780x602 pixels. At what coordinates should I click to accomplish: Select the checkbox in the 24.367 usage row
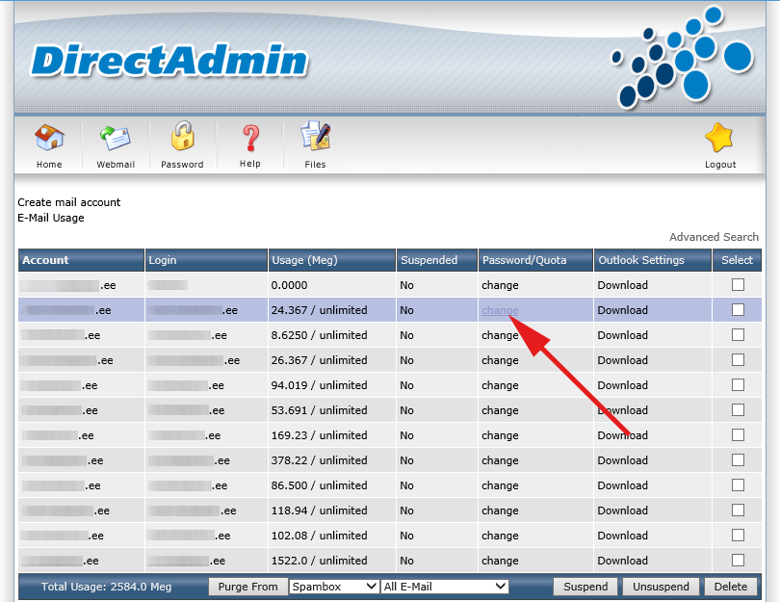pyautogui.click(x=739, y=309)
